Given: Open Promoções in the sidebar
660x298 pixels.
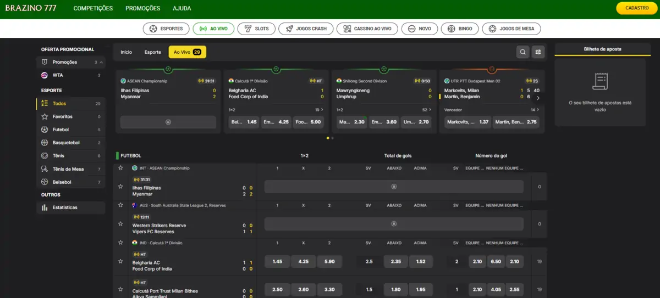Looking at the screenshot, I should pyautogui.click(x=70, y=62).
